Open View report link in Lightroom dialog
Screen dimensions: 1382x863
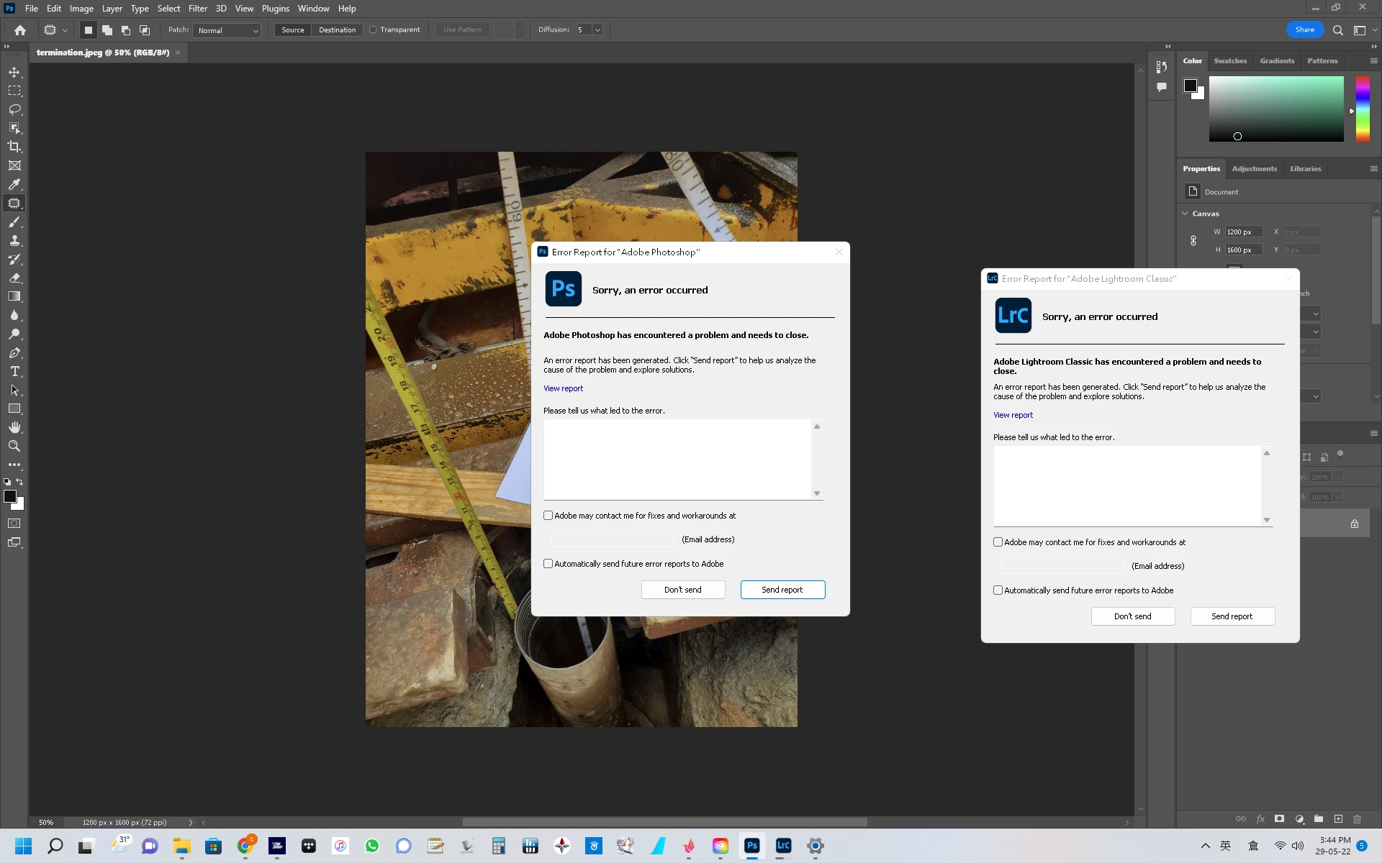pyautogui.click(x=1013, y=415)
